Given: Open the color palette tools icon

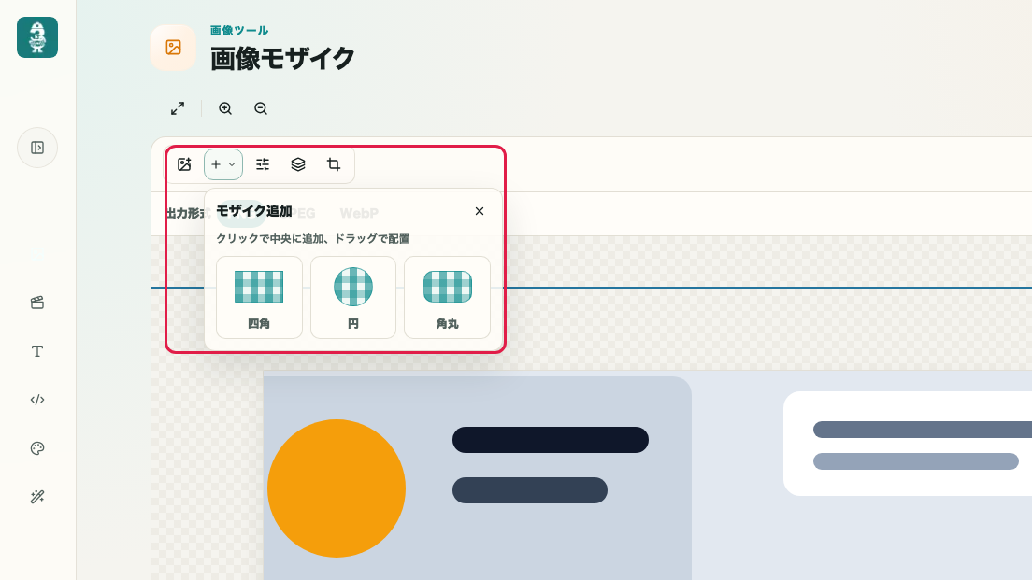Looking at the screenshot, I should pos(37,448).
